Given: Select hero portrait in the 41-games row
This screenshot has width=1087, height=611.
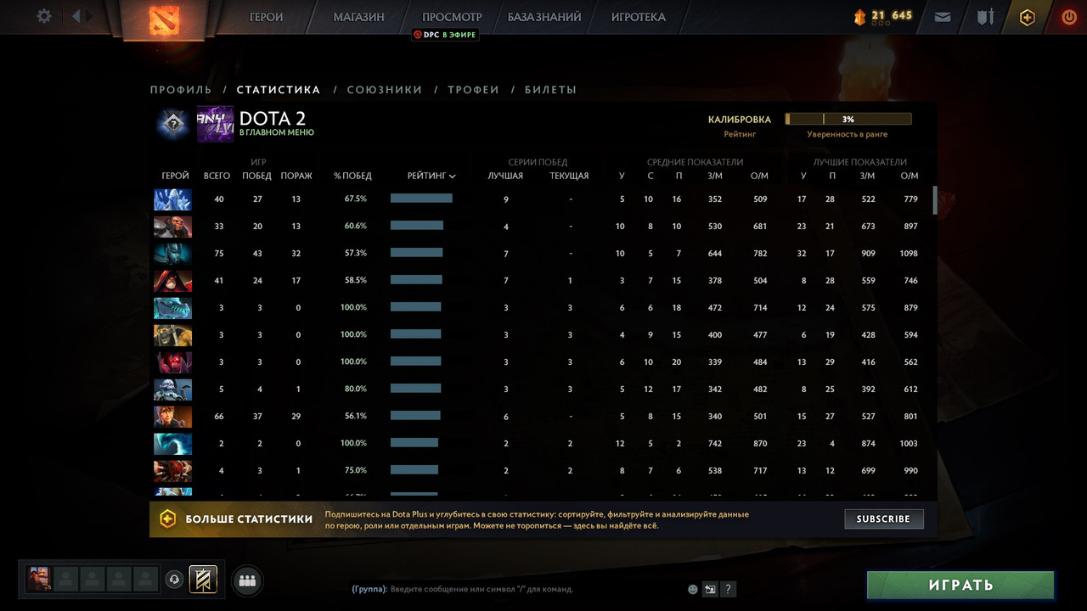Looking at the screenshot, I should (x=172, y=281).
